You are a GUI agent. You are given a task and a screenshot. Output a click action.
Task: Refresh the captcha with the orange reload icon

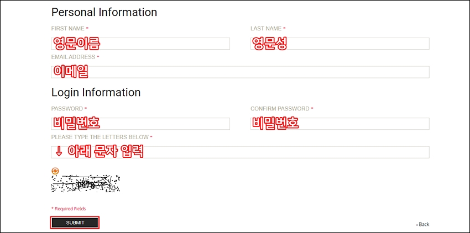(55, 171)
